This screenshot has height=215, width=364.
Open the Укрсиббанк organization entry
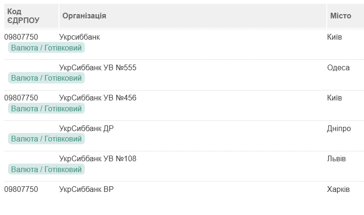[x=80, y=37]
